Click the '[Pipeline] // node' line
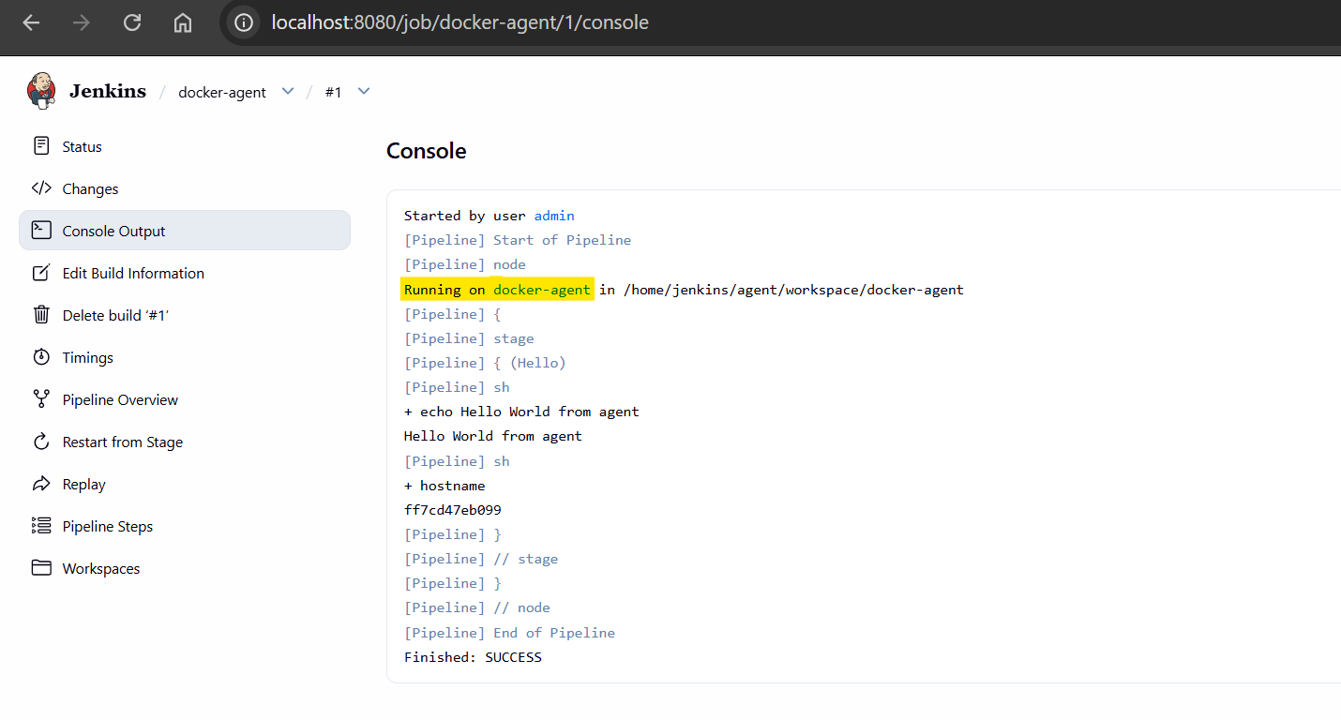This screenshot has height=720, width=1341. [x=477, y=607]
